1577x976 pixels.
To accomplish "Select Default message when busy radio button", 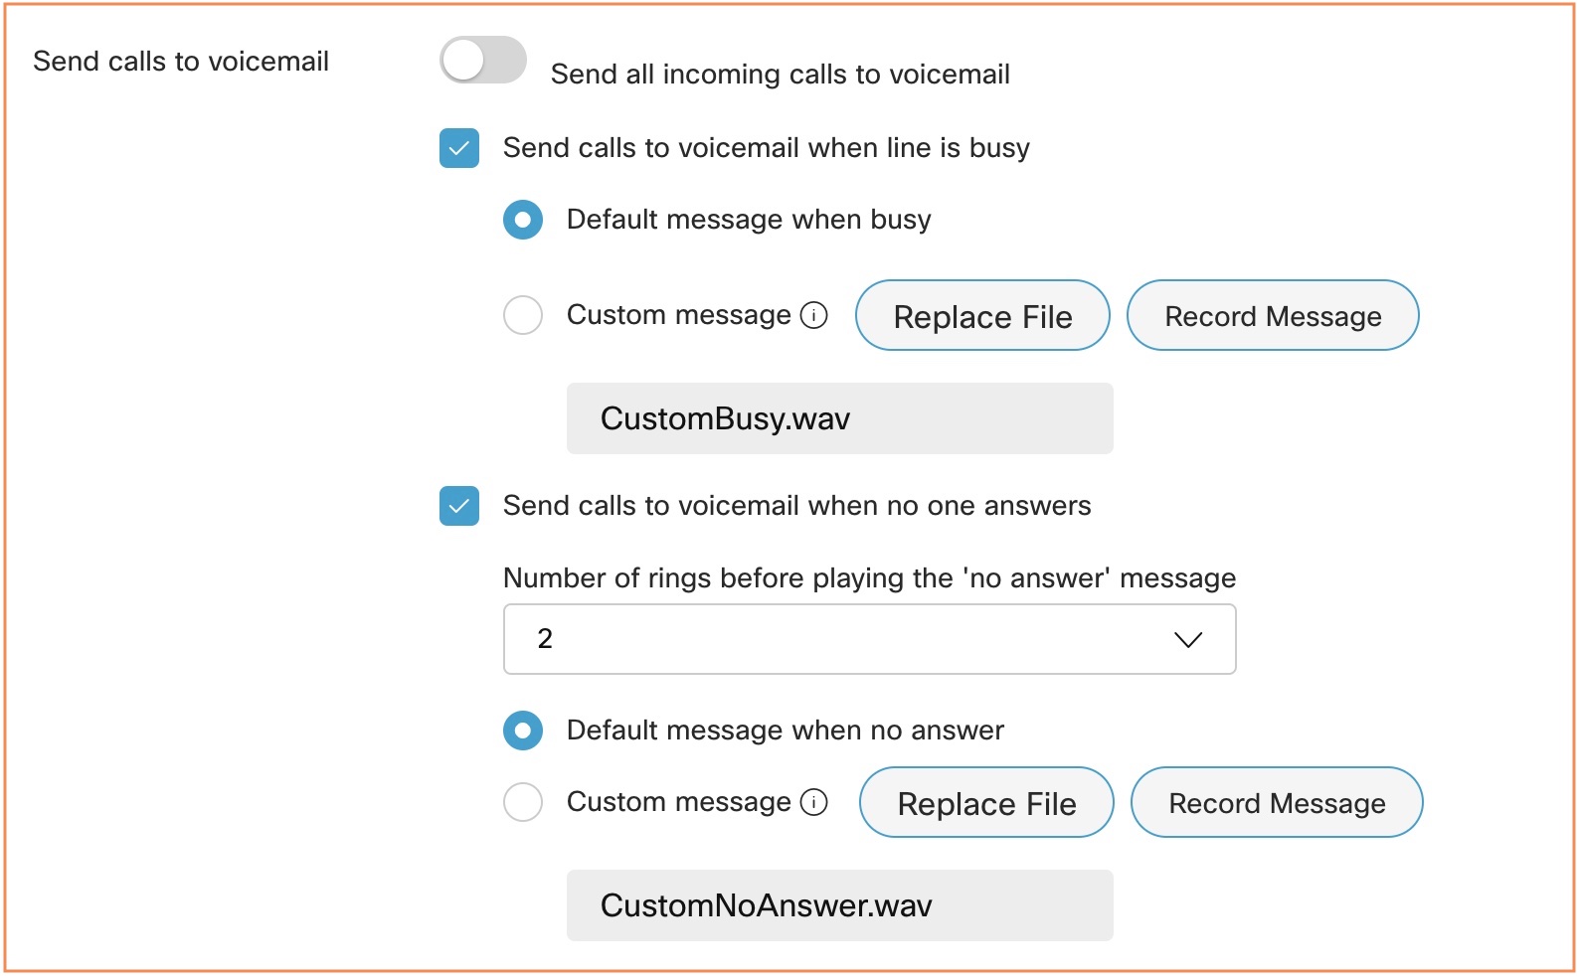I will 523,220.
